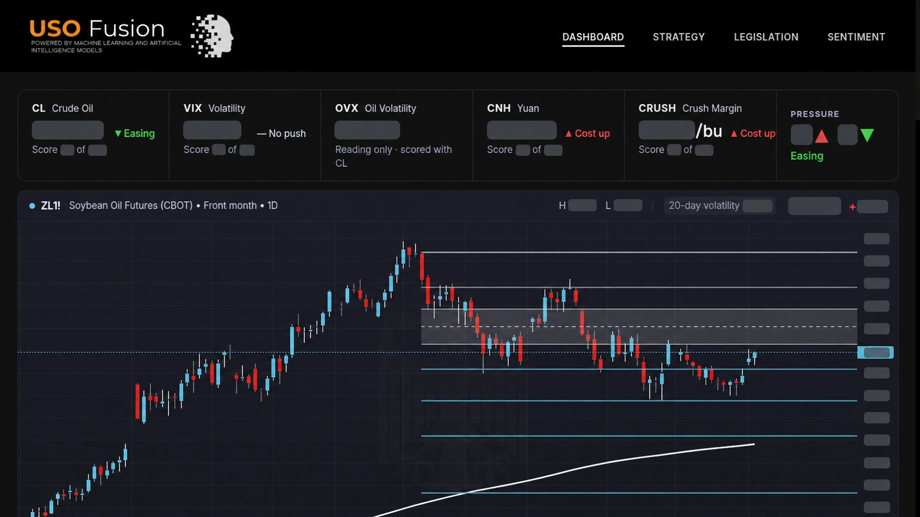Click the pixelated AI head logo icon

coord(212,36)
